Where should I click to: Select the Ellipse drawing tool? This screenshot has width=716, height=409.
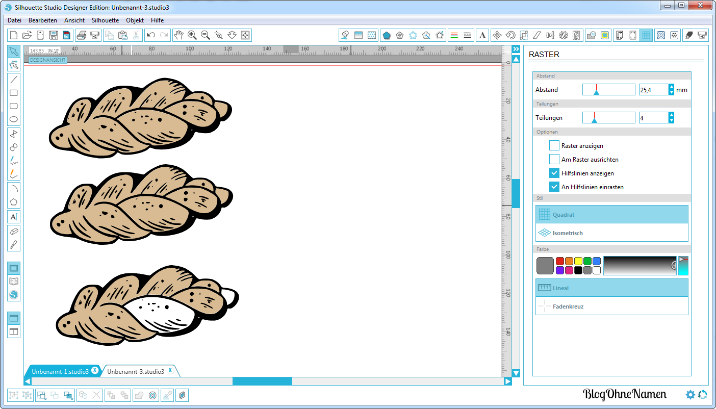pos(14,120)
